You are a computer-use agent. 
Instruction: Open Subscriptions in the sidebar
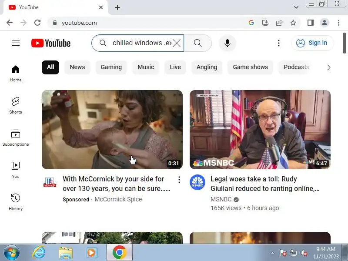16,138
